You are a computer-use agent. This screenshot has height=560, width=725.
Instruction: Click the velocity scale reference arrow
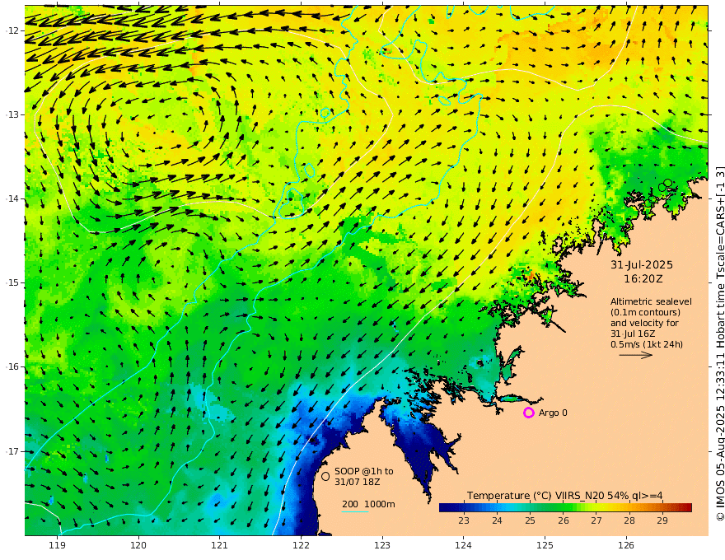click(636, 355)
